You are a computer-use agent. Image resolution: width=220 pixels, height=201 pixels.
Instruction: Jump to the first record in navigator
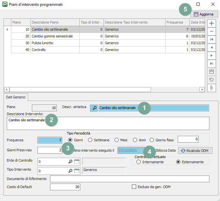(x=211, y=39)
